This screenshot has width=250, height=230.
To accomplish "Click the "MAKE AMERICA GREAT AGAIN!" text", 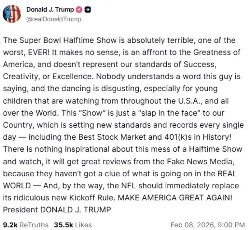I will click(175, 197).
